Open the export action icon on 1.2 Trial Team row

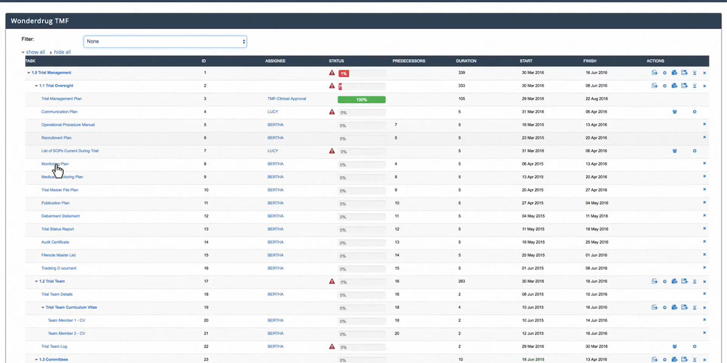tap(684, 281)
